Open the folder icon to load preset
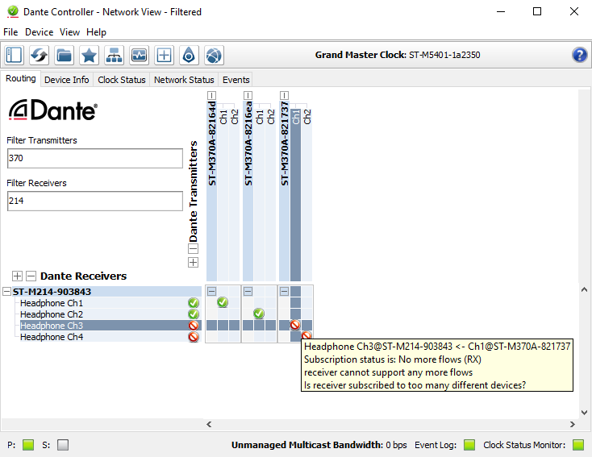592x457 pixels. click(64, 55)
